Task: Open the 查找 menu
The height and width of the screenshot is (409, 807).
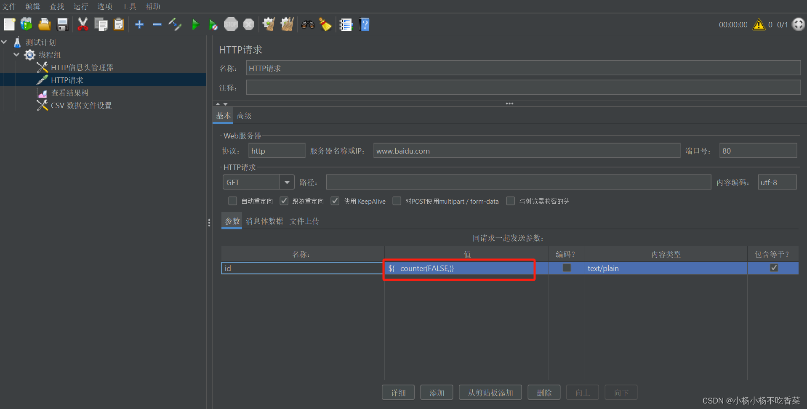Action: point(57,6)
